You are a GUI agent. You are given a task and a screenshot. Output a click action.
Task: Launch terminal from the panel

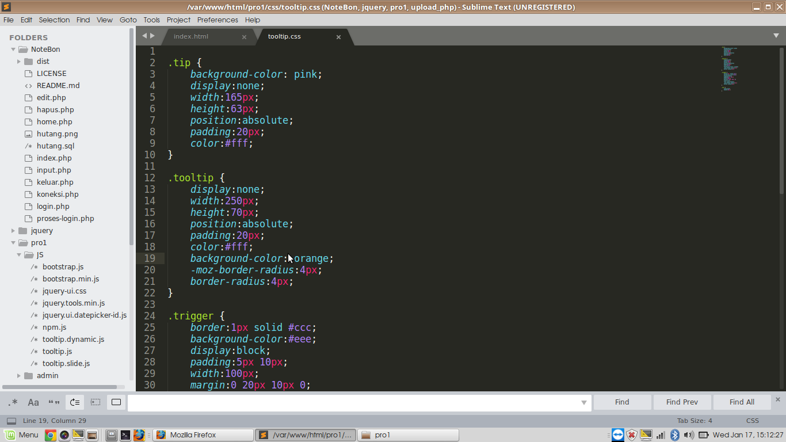(x=125, y=435)
